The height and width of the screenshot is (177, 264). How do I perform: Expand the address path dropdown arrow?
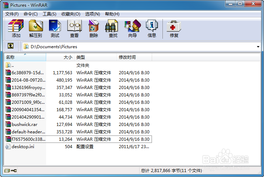click(258, 47)
